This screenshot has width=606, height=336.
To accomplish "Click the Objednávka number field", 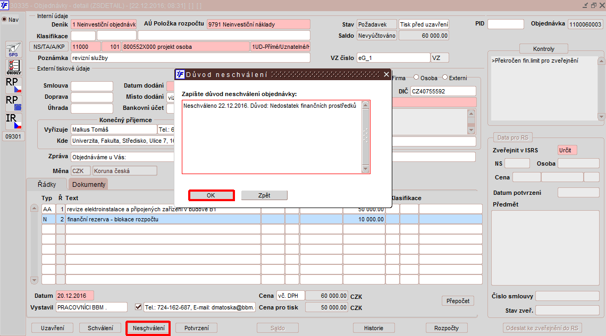I will point(585,24).
